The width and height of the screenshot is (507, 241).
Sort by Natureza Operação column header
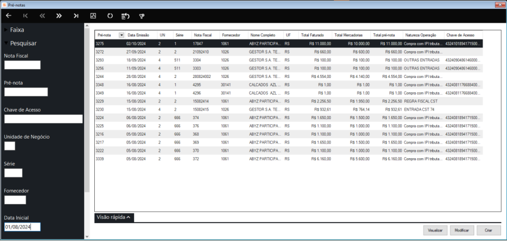point(423,35)
